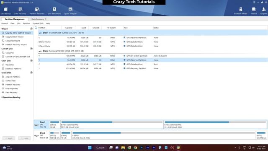
Task: Open the Data Backup tool
Action: pyautogui.click(x=5, y=11)
